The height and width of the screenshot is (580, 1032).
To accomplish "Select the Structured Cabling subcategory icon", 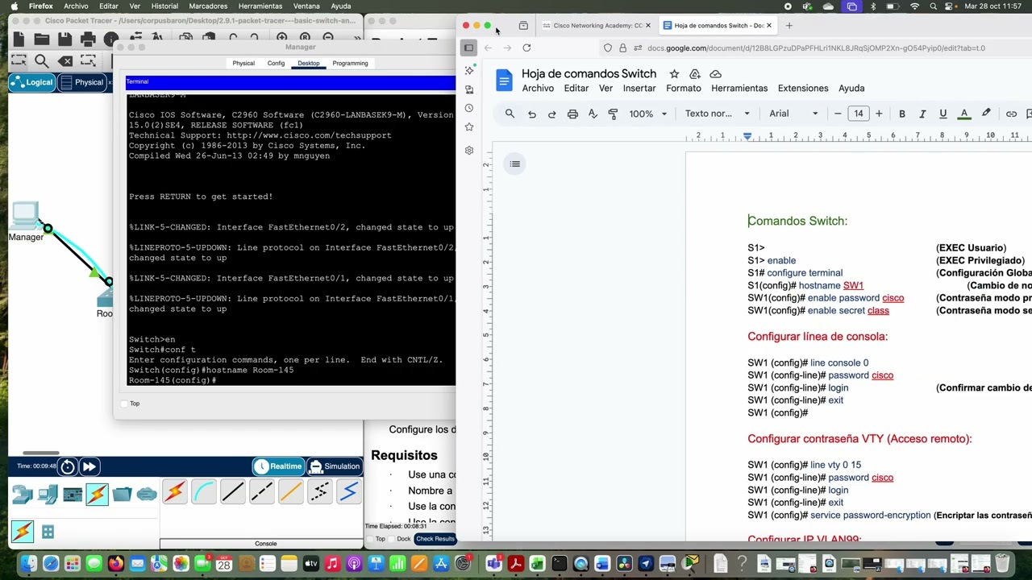I will point(48,532).
